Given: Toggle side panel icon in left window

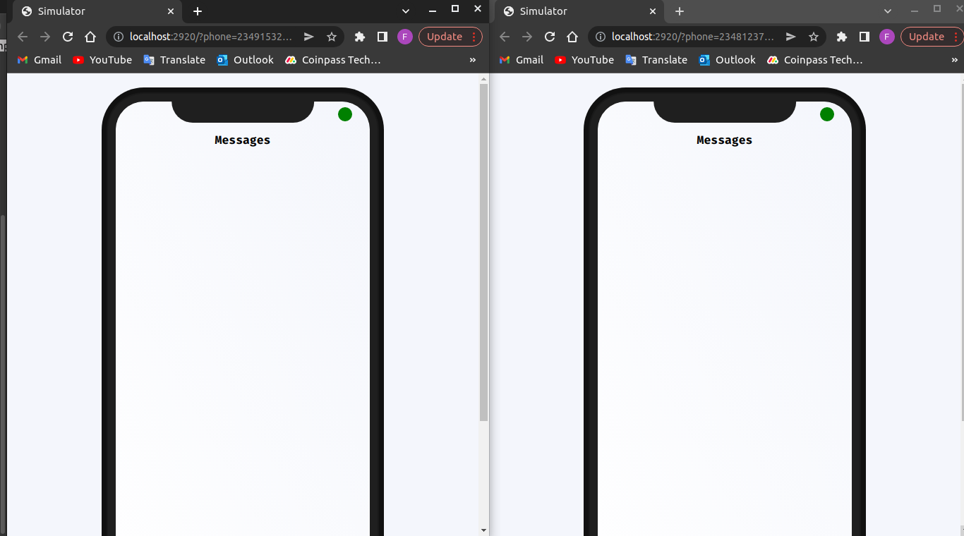Looking at the screenshot, I should pos(382,37).
